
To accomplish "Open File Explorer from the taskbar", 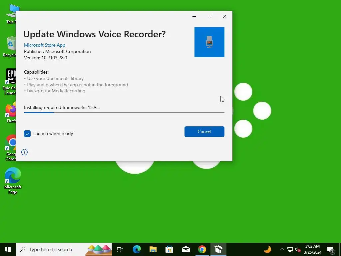I will click(153, 249).
